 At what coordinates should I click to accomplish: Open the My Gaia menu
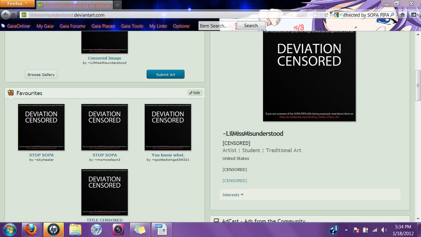45,26
